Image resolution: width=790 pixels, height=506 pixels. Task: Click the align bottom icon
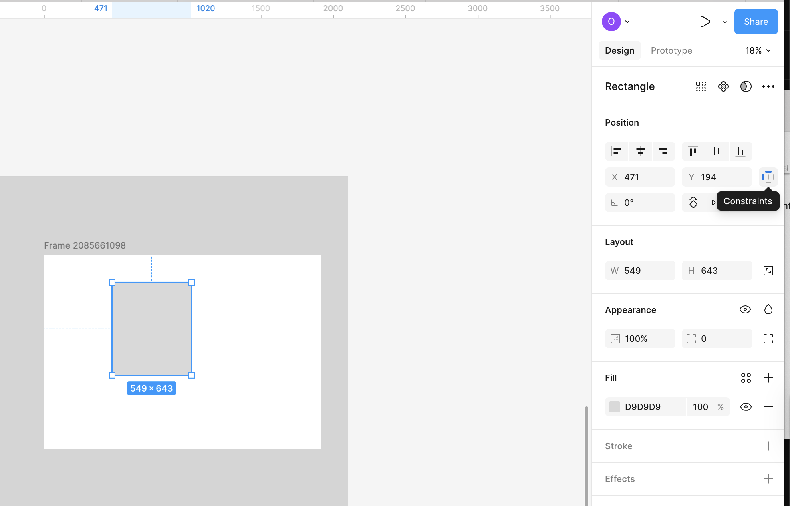[740, 151]
